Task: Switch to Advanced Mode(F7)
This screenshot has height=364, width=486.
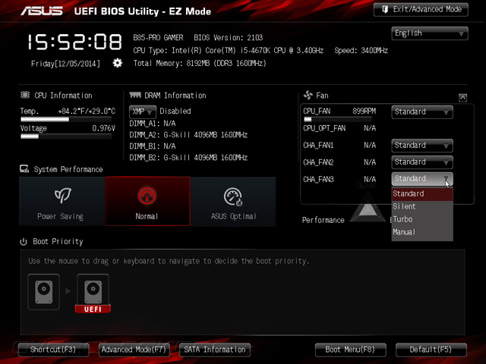Action: 134,350
